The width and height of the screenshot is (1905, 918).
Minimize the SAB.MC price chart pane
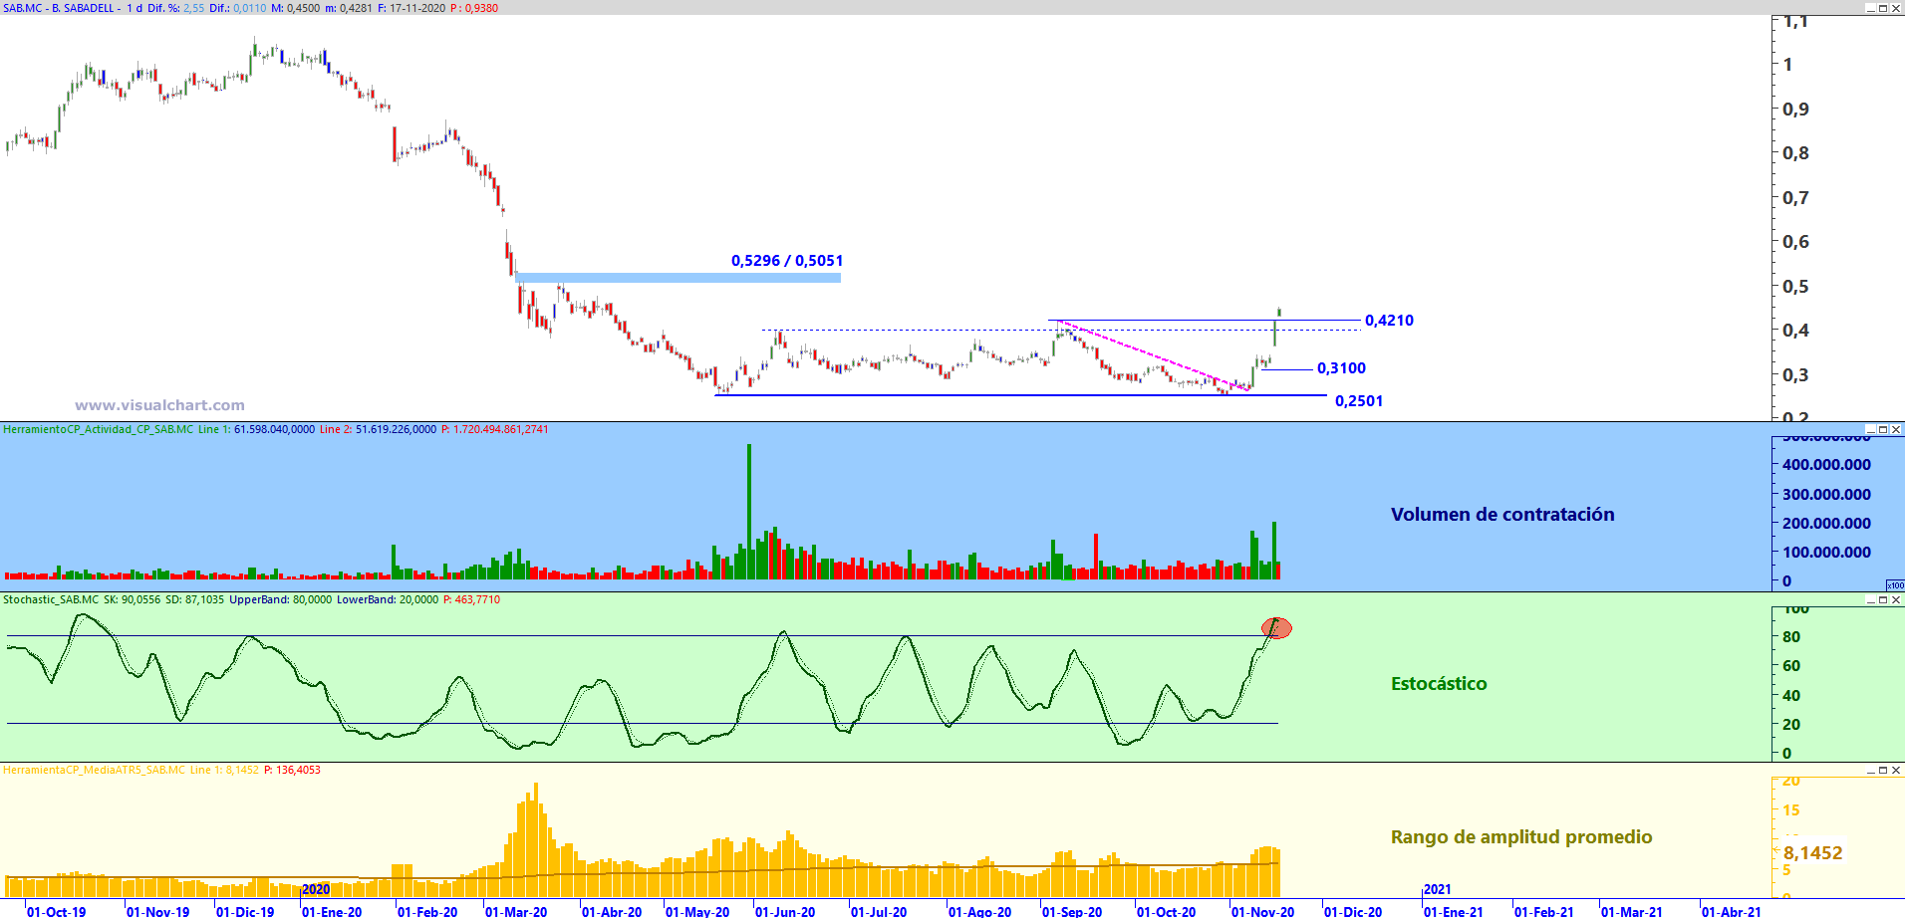[1870, 8]
